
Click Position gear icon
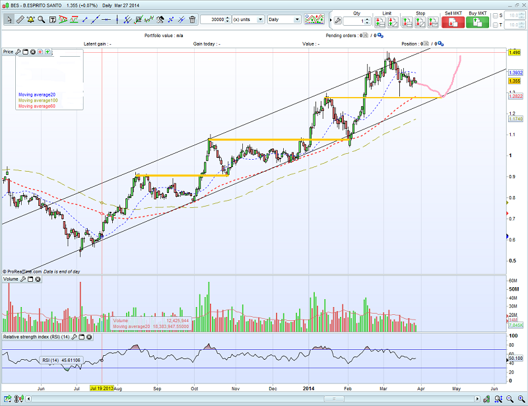pos(440,44)
